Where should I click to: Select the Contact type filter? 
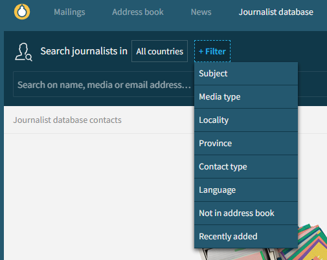[246, 167]
